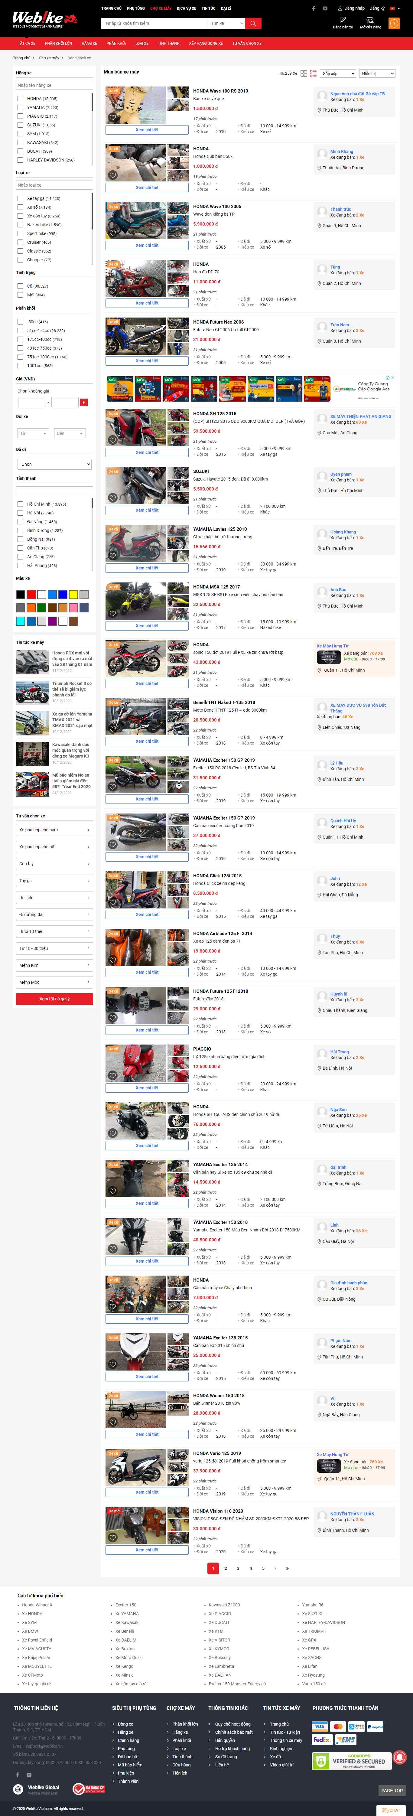The width and height of the screenshot is (413, 1816).
Task: Open Facebook icon in top header
Action: coord(314,8)
